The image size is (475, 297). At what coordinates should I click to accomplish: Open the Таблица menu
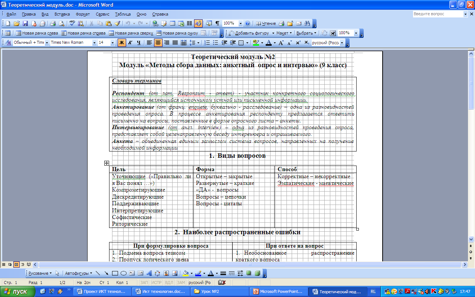[x=122, y=14]
